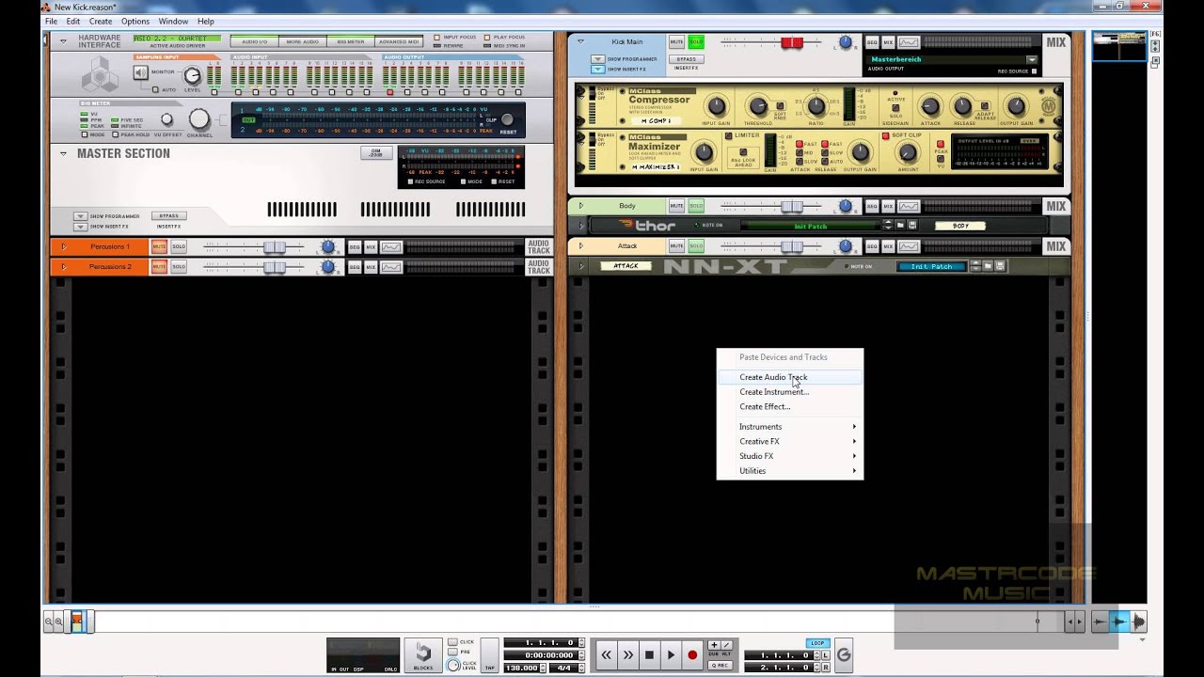The height and width of the screenshot is (677, 1204).
Task: Open the Masterbereich audio output dropdown
Action: click(x=1031, y=59)
